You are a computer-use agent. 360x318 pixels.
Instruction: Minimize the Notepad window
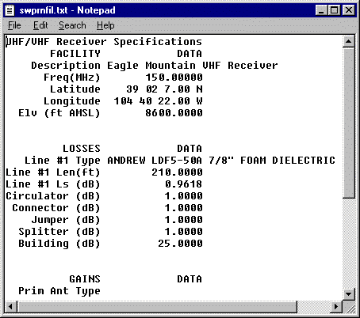(x=322, y=10)
